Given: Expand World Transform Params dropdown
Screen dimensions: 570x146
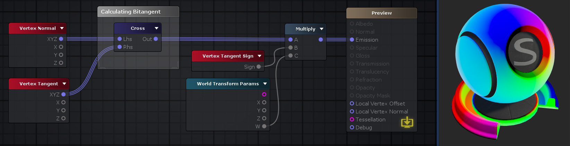Looking at the screenshot, I should click(265, 84).
